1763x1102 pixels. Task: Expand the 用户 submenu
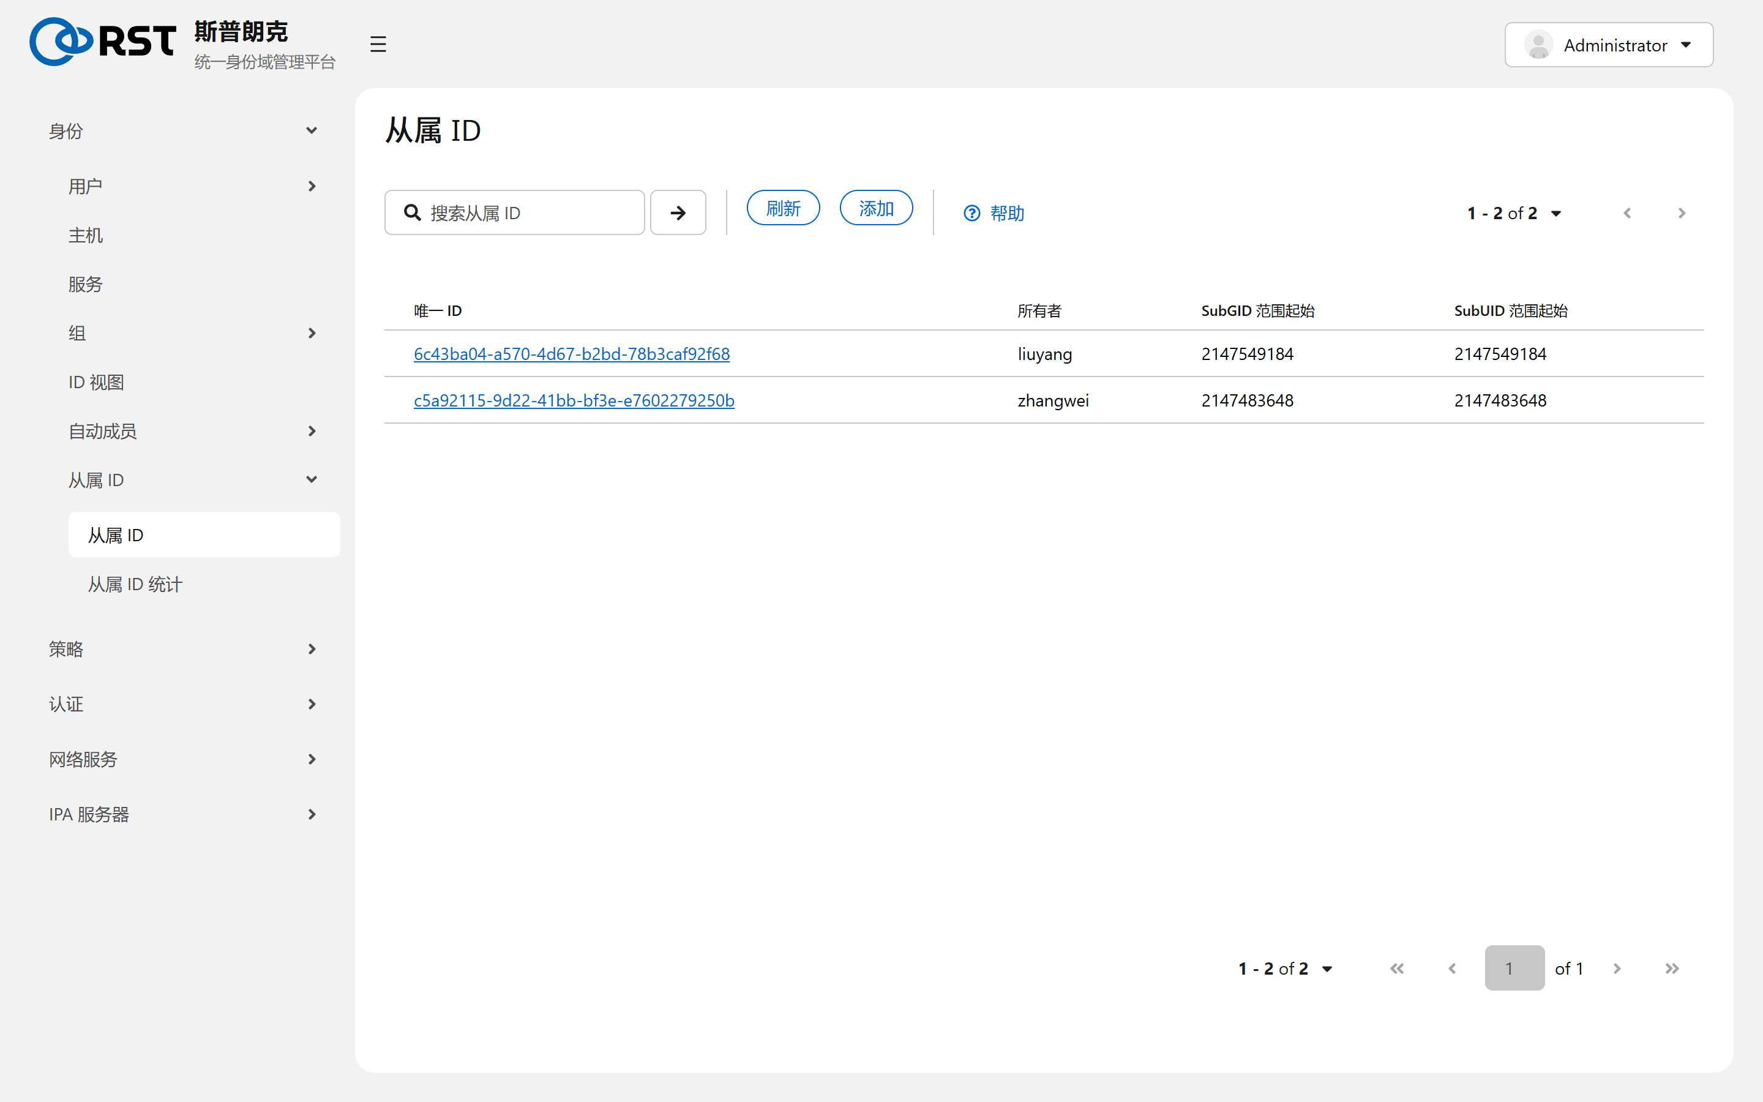(195, 187)
